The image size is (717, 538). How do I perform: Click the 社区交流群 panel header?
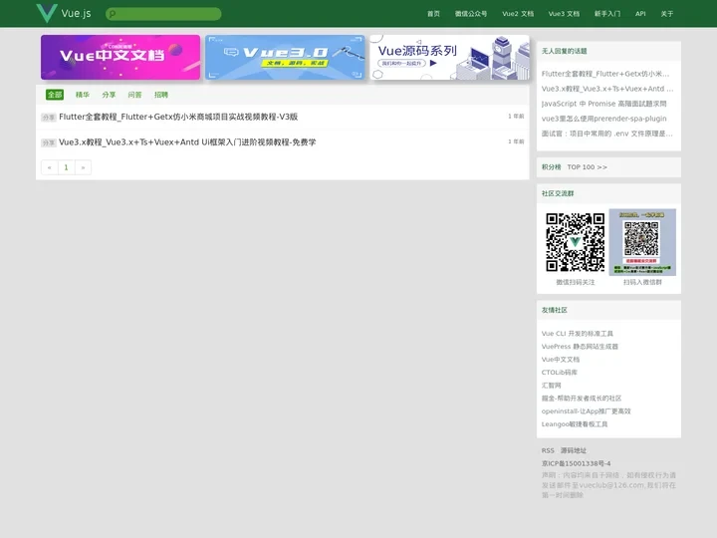click(x=608, y=193)
